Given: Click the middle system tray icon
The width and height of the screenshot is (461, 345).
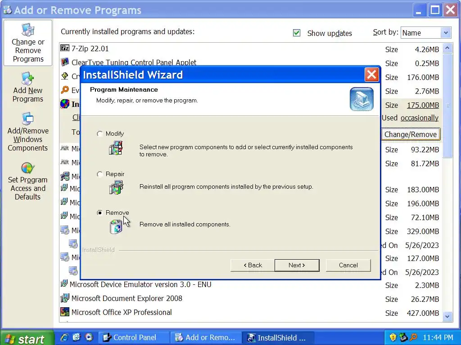Looking at the screenshot, I should [403, 337].
